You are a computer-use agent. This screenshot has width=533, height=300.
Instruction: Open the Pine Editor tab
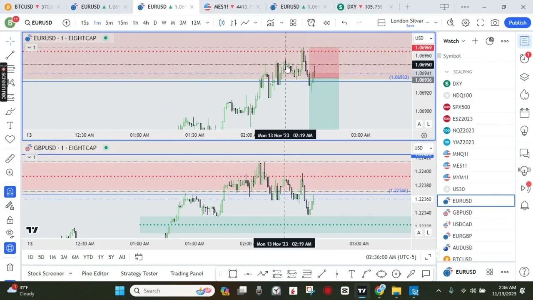[95, 273]
